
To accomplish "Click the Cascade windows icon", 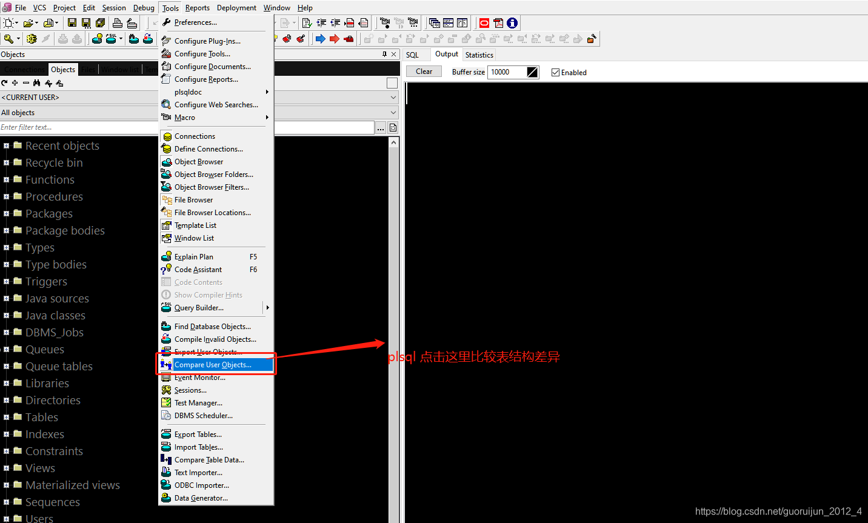I will (x=435, y=23).
